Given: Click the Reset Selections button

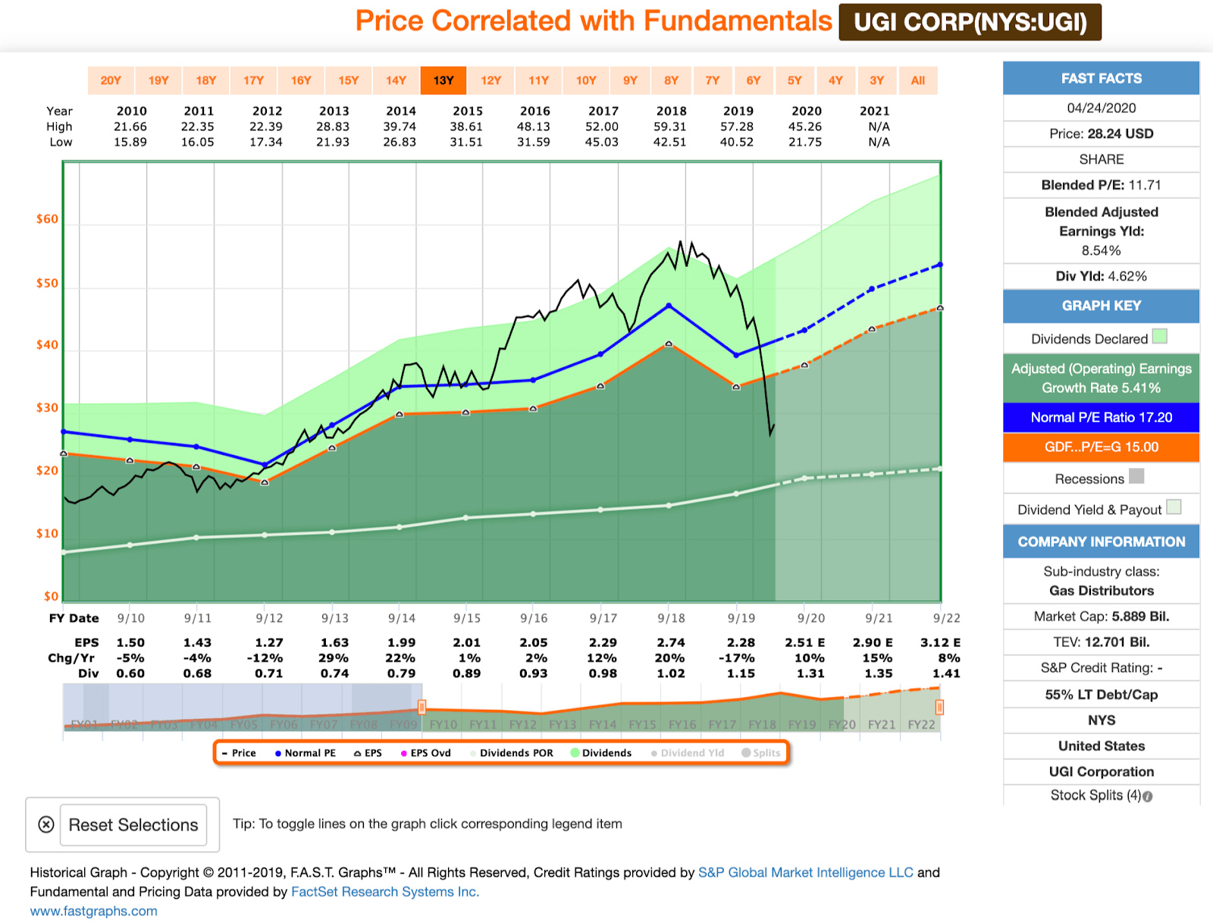Looking at the screenshot, I should point(133,825).
